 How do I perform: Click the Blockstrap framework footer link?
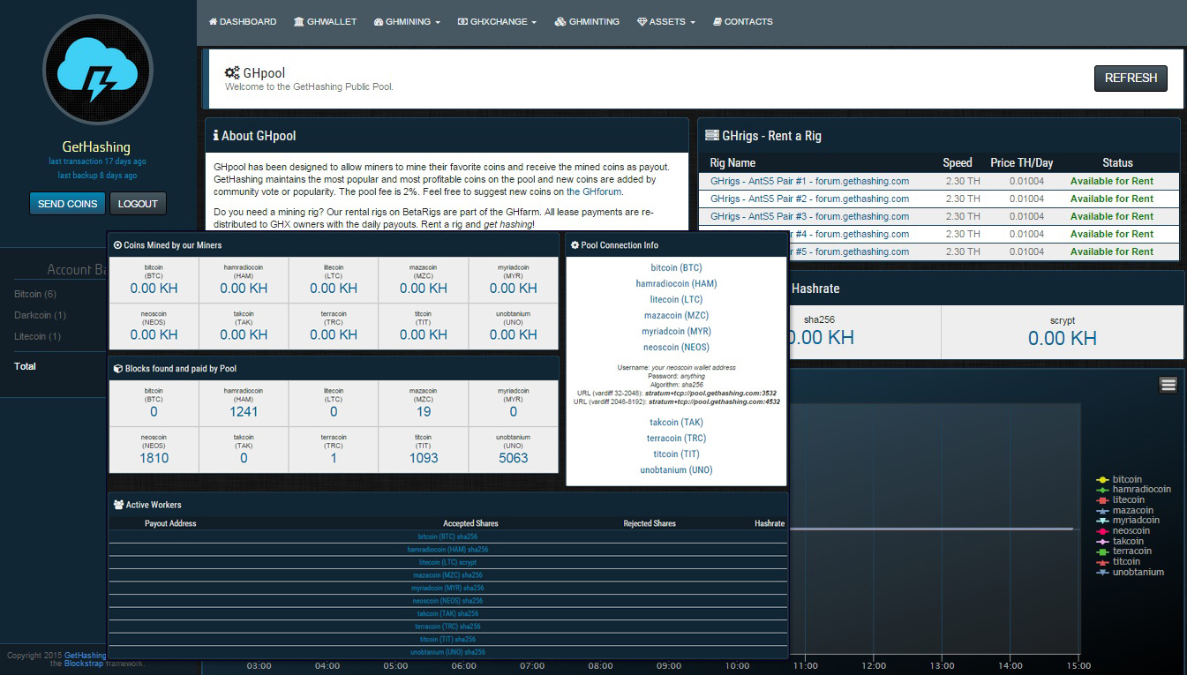pos(83,663)
